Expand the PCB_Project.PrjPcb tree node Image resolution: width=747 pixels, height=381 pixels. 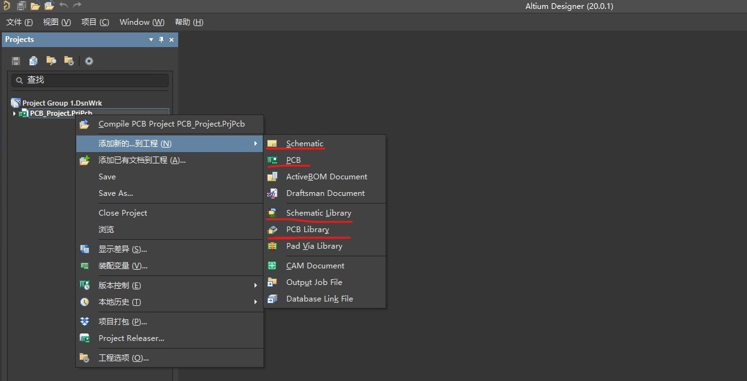(14, 113)
